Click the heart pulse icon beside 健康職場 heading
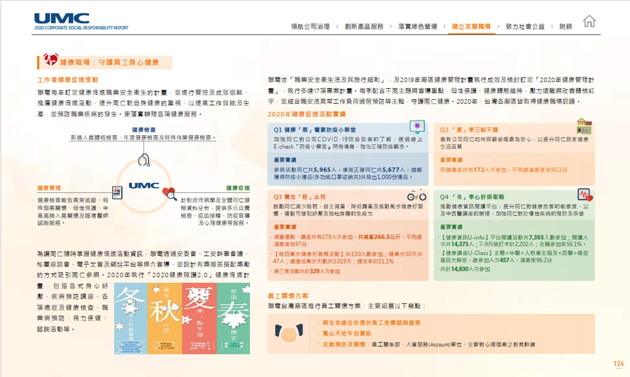The width and height of the screenshot is (630, 377). tap(51, 60)
